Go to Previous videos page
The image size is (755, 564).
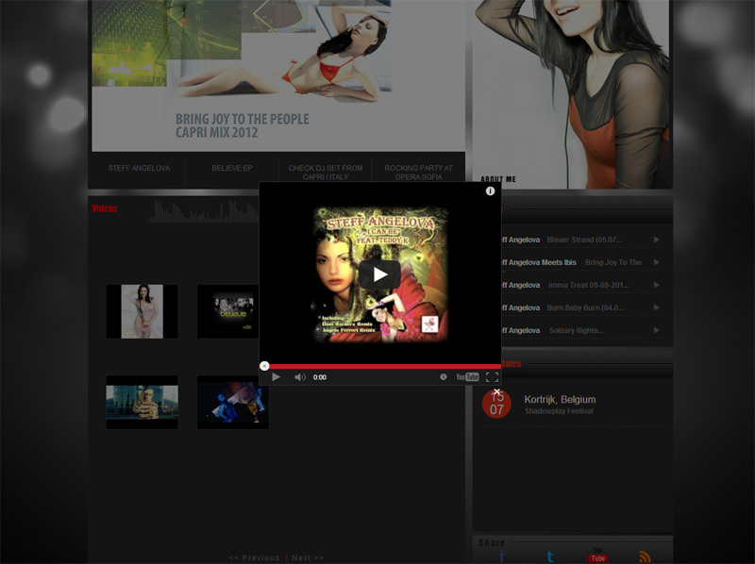tap(254, 557)
